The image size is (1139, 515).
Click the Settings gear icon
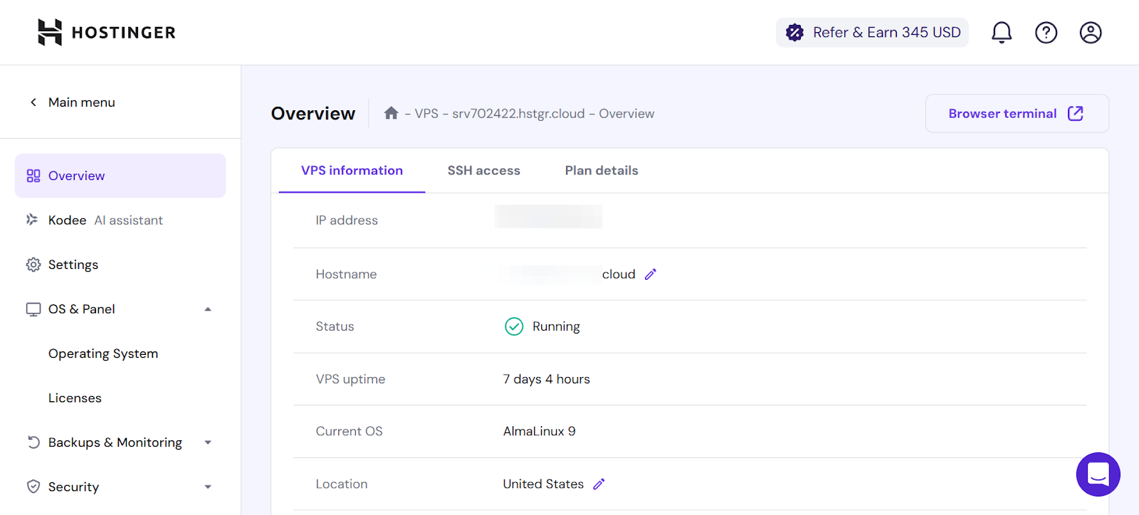point(33,265)
